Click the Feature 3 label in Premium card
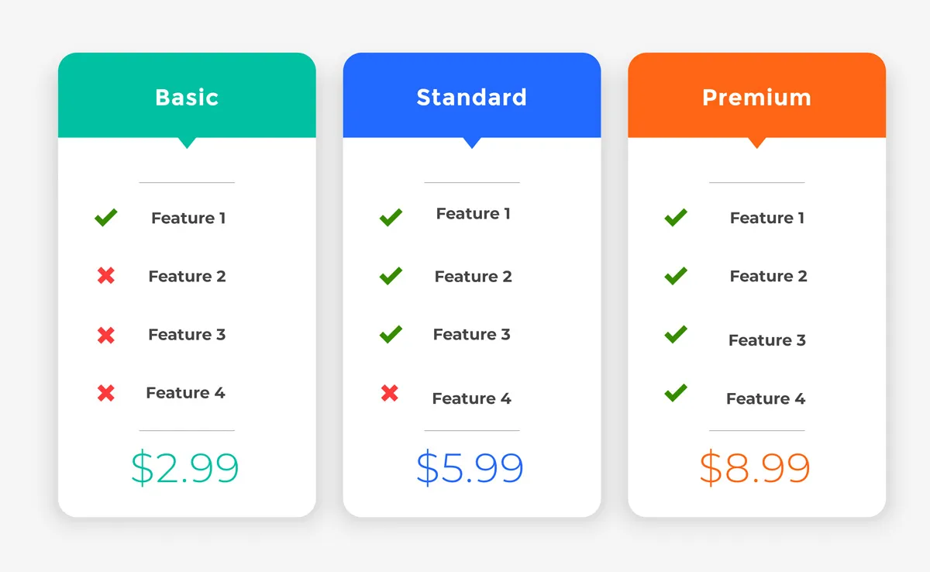Screen dimensions: 930x572 pos(767,340)
